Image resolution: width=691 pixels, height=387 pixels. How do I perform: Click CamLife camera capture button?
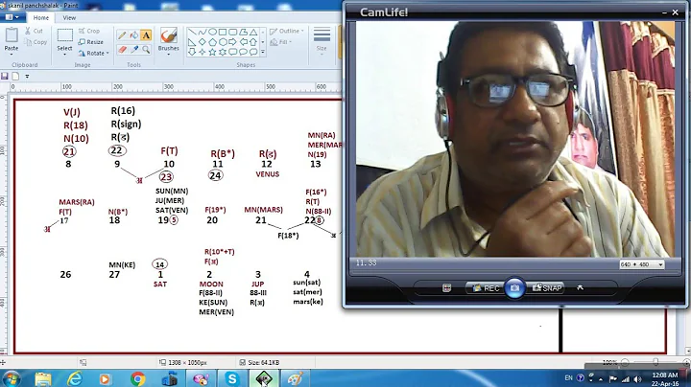[514, 288]
